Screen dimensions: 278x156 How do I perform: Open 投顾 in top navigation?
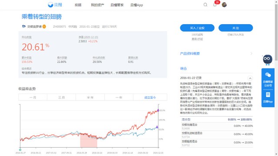[78, 5]
